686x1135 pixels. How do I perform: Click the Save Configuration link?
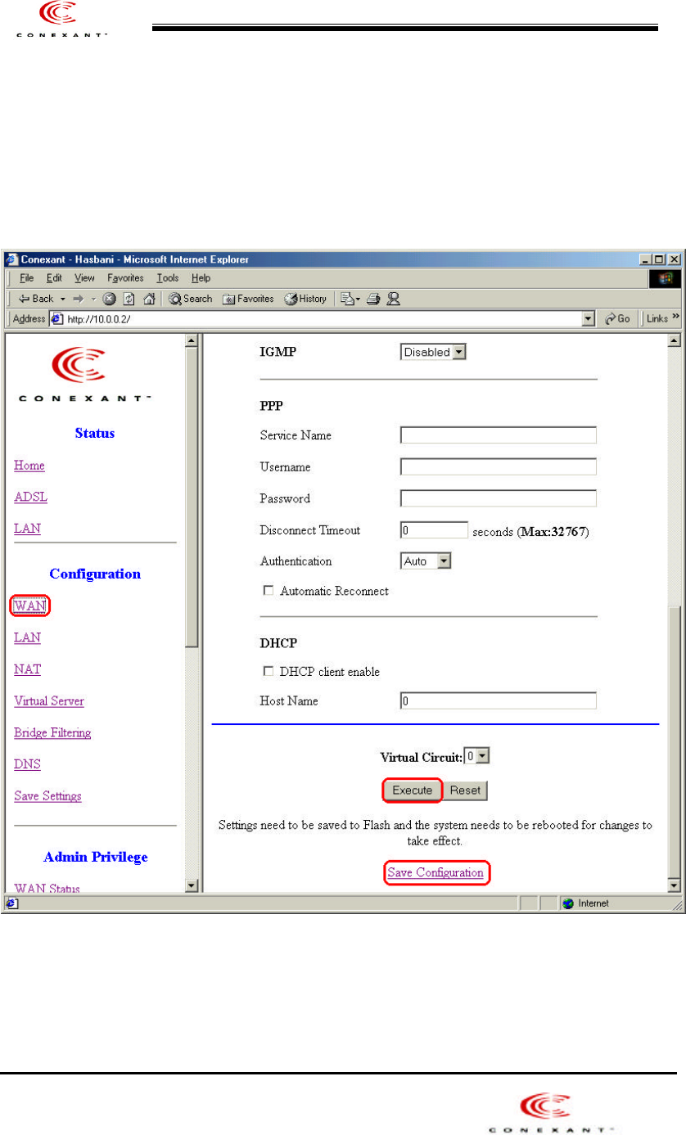click(436, 872)
